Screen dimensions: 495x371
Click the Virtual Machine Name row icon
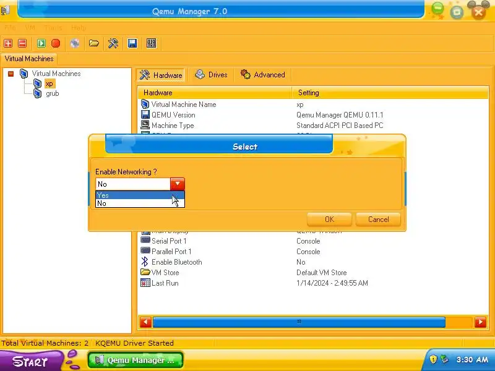tap(145, 104)
